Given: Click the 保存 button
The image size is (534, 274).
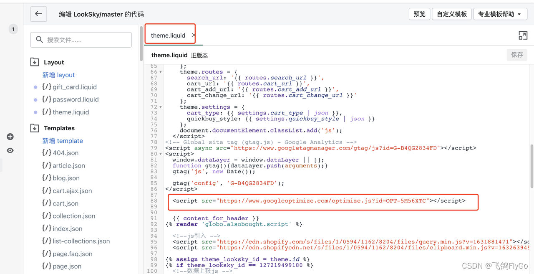Looking at the screenshot, I should 517,55.
